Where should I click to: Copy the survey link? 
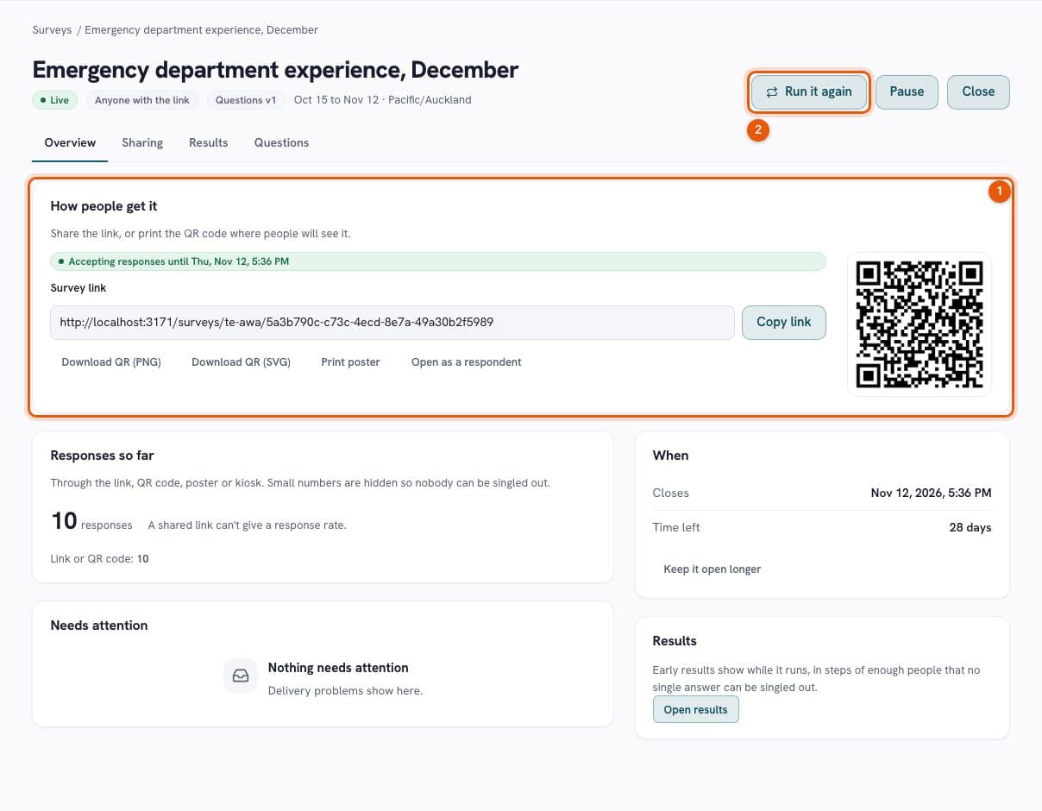click(783, 322)
